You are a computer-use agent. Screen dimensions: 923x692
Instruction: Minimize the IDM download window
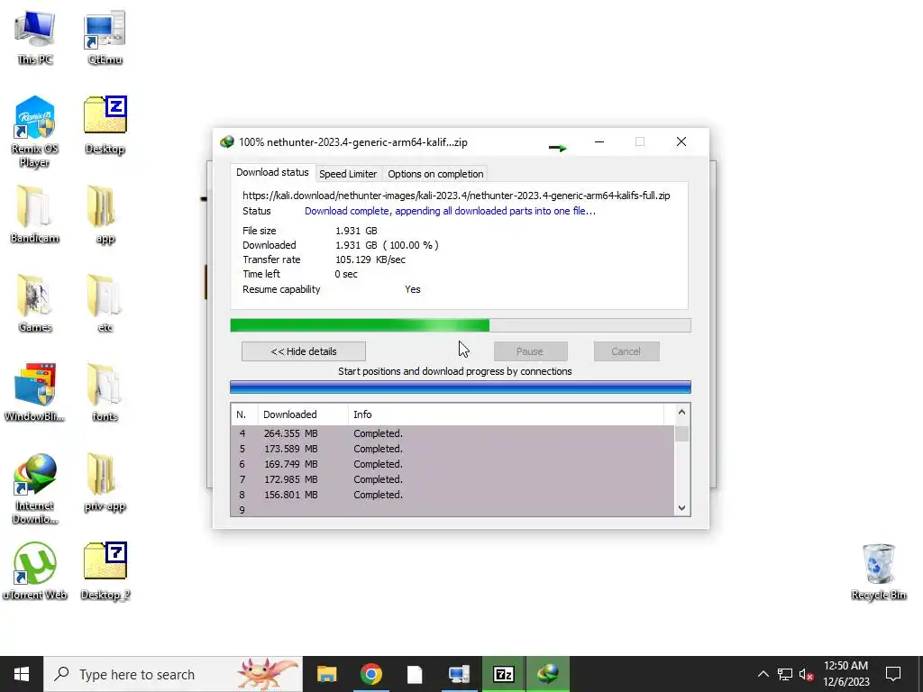[x=599, y=141]
